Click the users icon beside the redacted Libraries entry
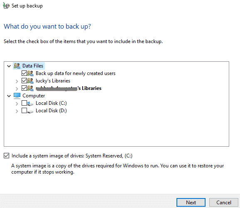Image resolution: width=240 pixels, height=208 pixels. [30, 88]
